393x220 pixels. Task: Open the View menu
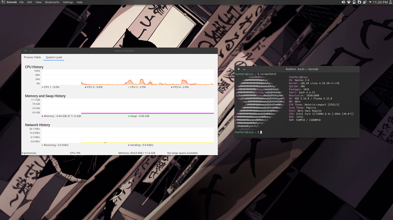[x=38, y=2]
